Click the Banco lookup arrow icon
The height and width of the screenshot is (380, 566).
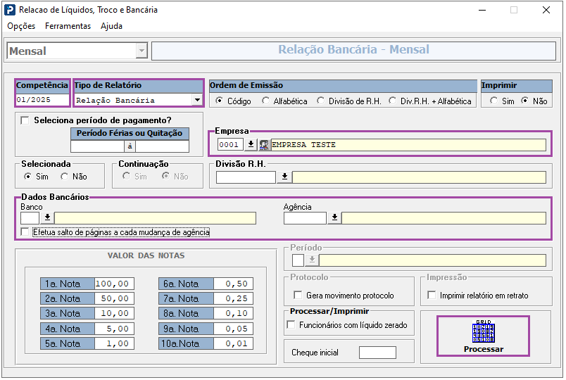[x=47, y=218]
